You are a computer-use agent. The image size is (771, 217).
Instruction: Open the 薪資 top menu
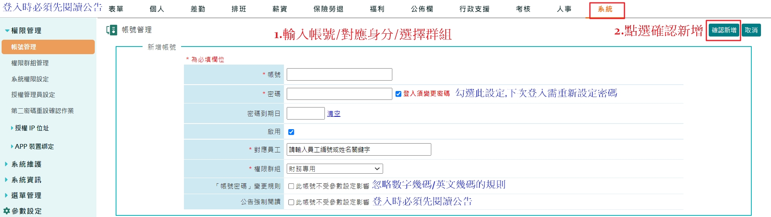click(x=280, y=9)
